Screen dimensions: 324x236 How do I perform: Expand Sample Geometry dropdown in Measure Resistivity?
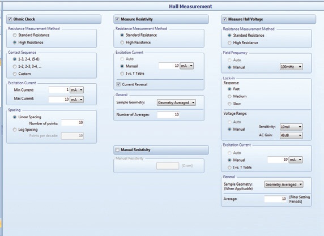(x=176, y=102)
